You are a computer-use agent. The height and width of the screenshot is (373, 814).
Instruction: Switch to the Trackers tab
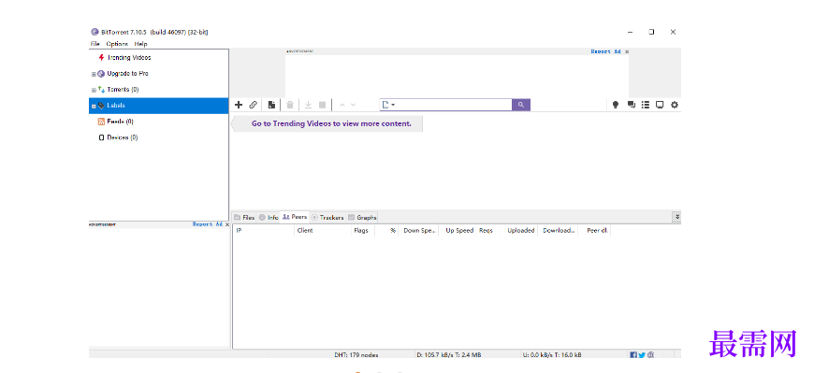(x=327, y=218)
